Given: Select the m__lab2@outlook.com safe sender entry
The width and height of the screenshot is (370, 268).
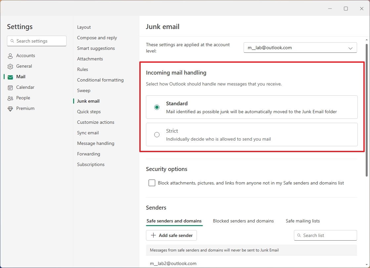Looking at the screenshot, I should pos(173,263).
